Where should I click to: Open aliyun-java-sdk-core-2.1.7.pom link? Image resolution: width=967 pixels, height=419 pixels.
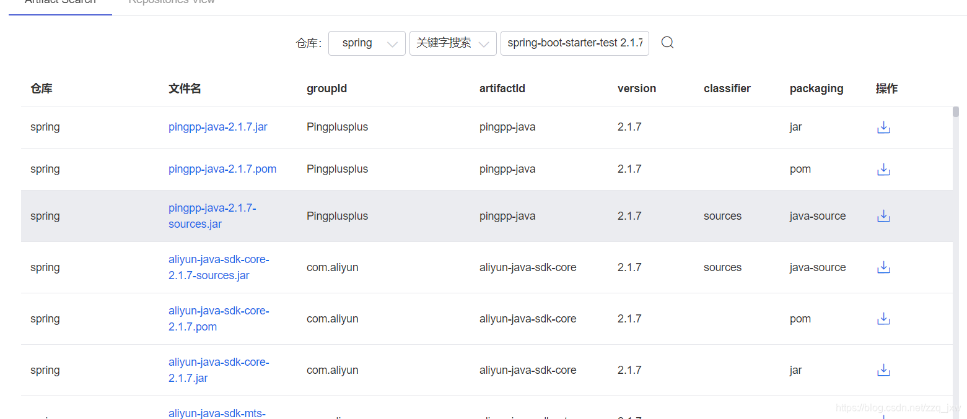tap(219, 319)
